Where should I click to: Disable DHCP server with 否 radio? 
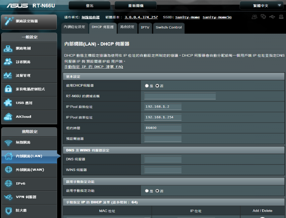click(x=157, y=86)
